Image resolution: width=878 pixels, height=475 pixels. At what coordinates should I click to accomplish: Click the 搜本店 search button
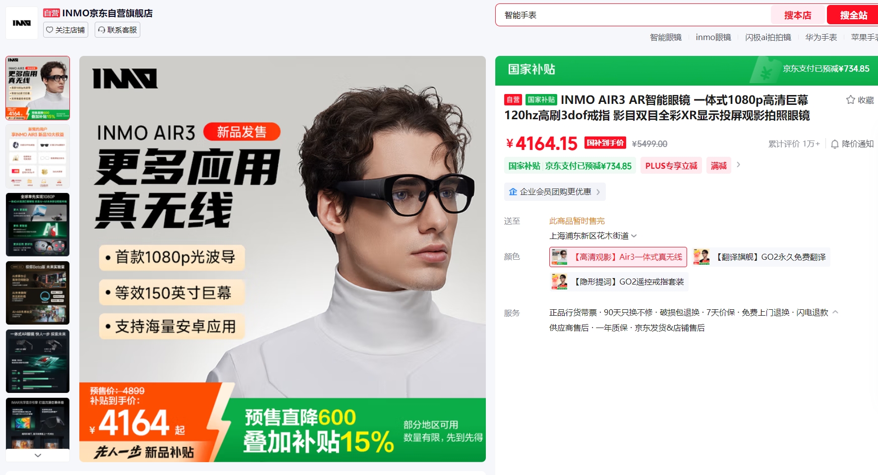(x=798, y=15)
